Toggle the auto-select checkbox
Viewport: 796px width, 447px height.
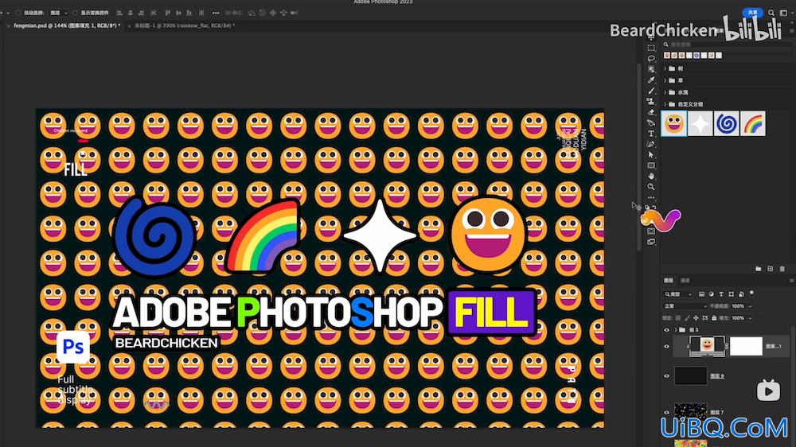[18, 13]
